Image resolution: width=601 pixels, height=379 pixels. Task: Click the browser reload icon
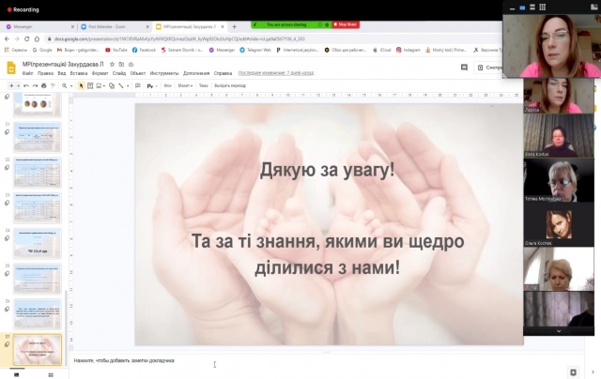tap(27, 39)
